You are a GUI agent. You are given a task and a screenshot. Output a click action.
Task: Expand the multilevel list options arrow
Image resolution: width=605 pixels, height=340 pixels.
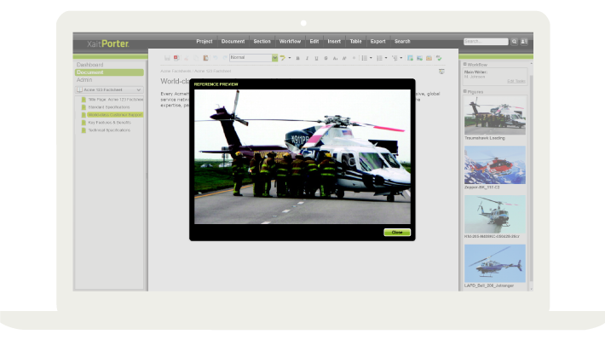click(x=401, y=58)
